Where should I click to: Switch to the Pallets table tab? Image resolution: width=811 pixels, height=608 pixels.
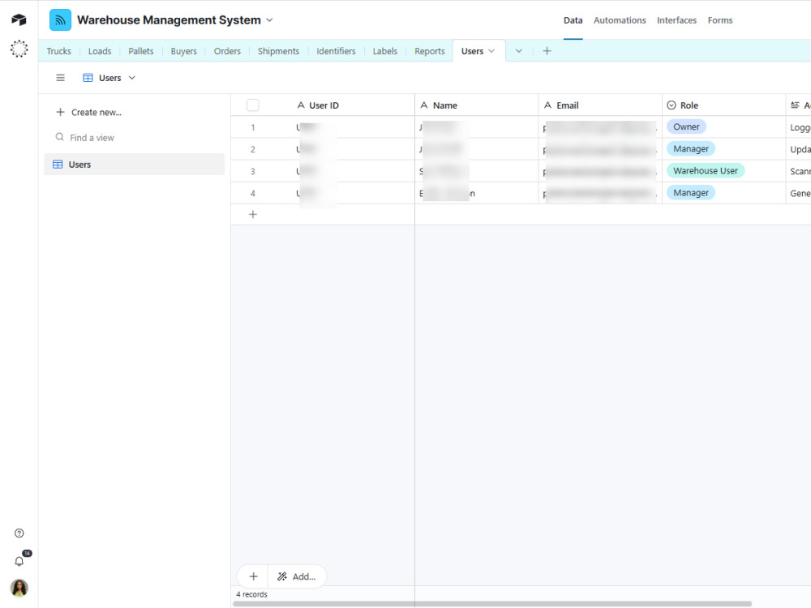click(140, 51)
